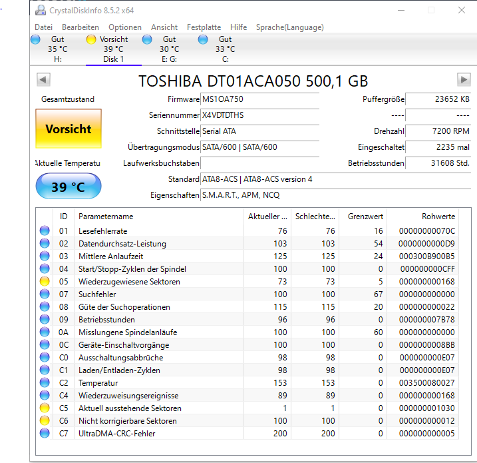Click the Eigenschaften field S.M.A.R.T., APM, NCQ
This screenshot has width=477, height=463.
336,195
